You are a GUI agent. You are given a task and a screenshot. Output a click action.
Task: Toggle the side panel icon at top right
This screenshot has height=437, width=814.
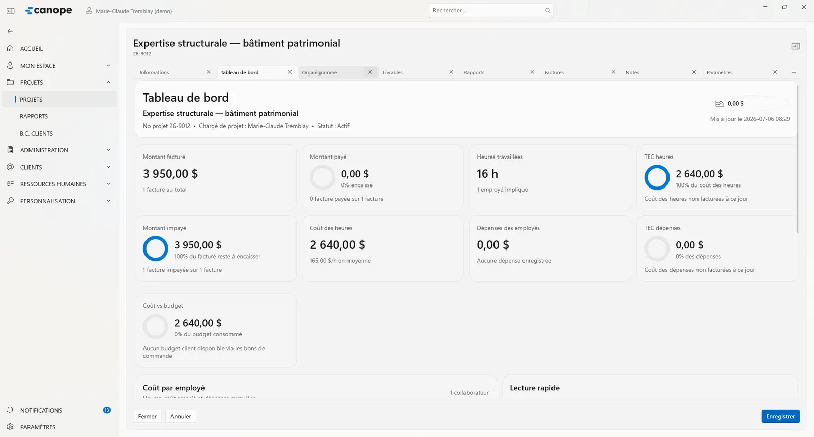[x=796, y=46]
